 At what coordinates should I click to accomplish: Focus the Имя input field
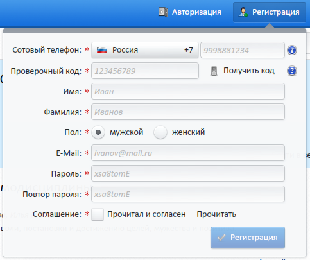point(188,91)
